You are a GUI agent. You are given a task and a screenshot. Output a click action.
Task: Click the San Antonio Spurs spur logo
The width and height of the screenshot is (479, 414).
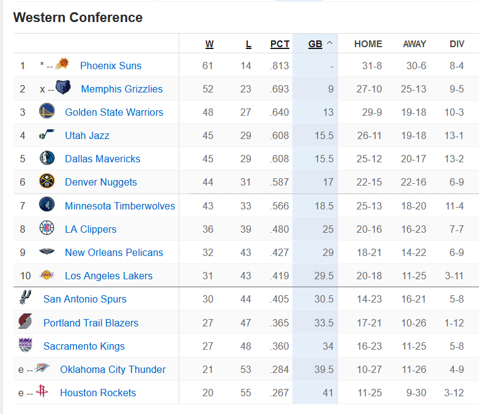pos(25,297)
